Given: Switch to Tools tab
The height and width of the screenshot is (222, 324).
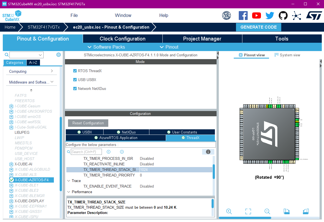Looking at the screenshot, I should click(x=282, y=39).
